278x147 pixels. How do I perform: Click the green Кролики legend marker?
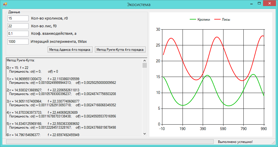(x=193, y=20)
